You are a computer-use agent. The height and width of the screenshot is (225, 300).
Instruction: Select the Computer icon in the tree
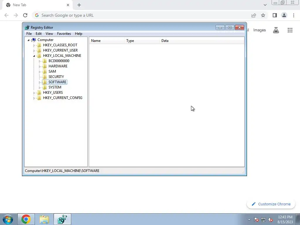pyautogui.click(x=34, y=40)
